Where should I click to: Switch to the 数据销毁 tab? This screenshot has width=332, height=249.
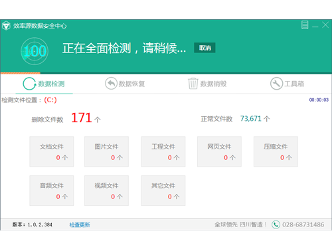(207, 84)
